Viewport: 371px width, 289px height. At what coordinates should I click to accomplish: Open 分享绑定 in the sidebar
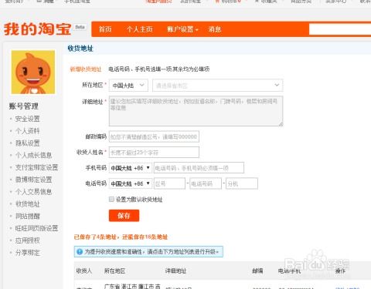pyautogui.click(x=27, y=253)
